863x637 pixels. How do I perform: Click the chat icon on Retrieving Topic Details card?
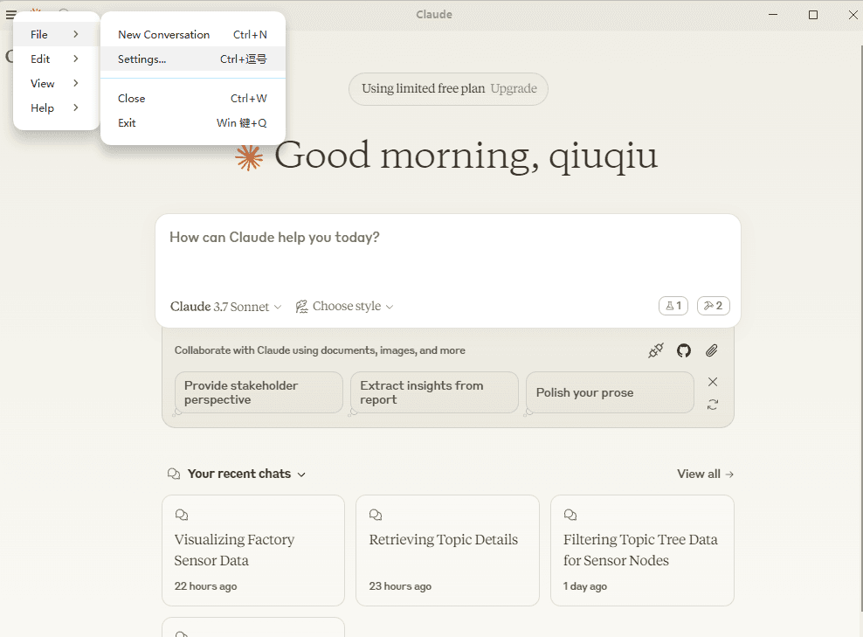376,515
